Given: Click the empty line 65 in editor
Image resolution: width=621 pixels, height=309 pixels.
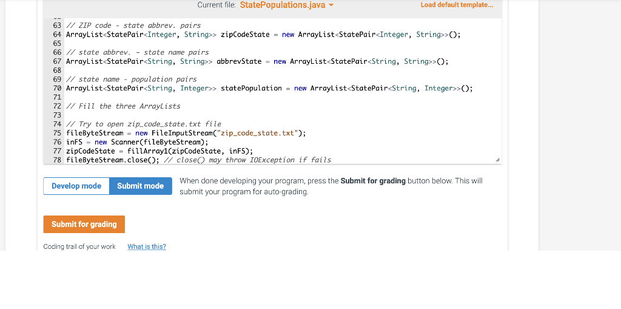Looking at the screenshot, I should (x=283, y=43).
